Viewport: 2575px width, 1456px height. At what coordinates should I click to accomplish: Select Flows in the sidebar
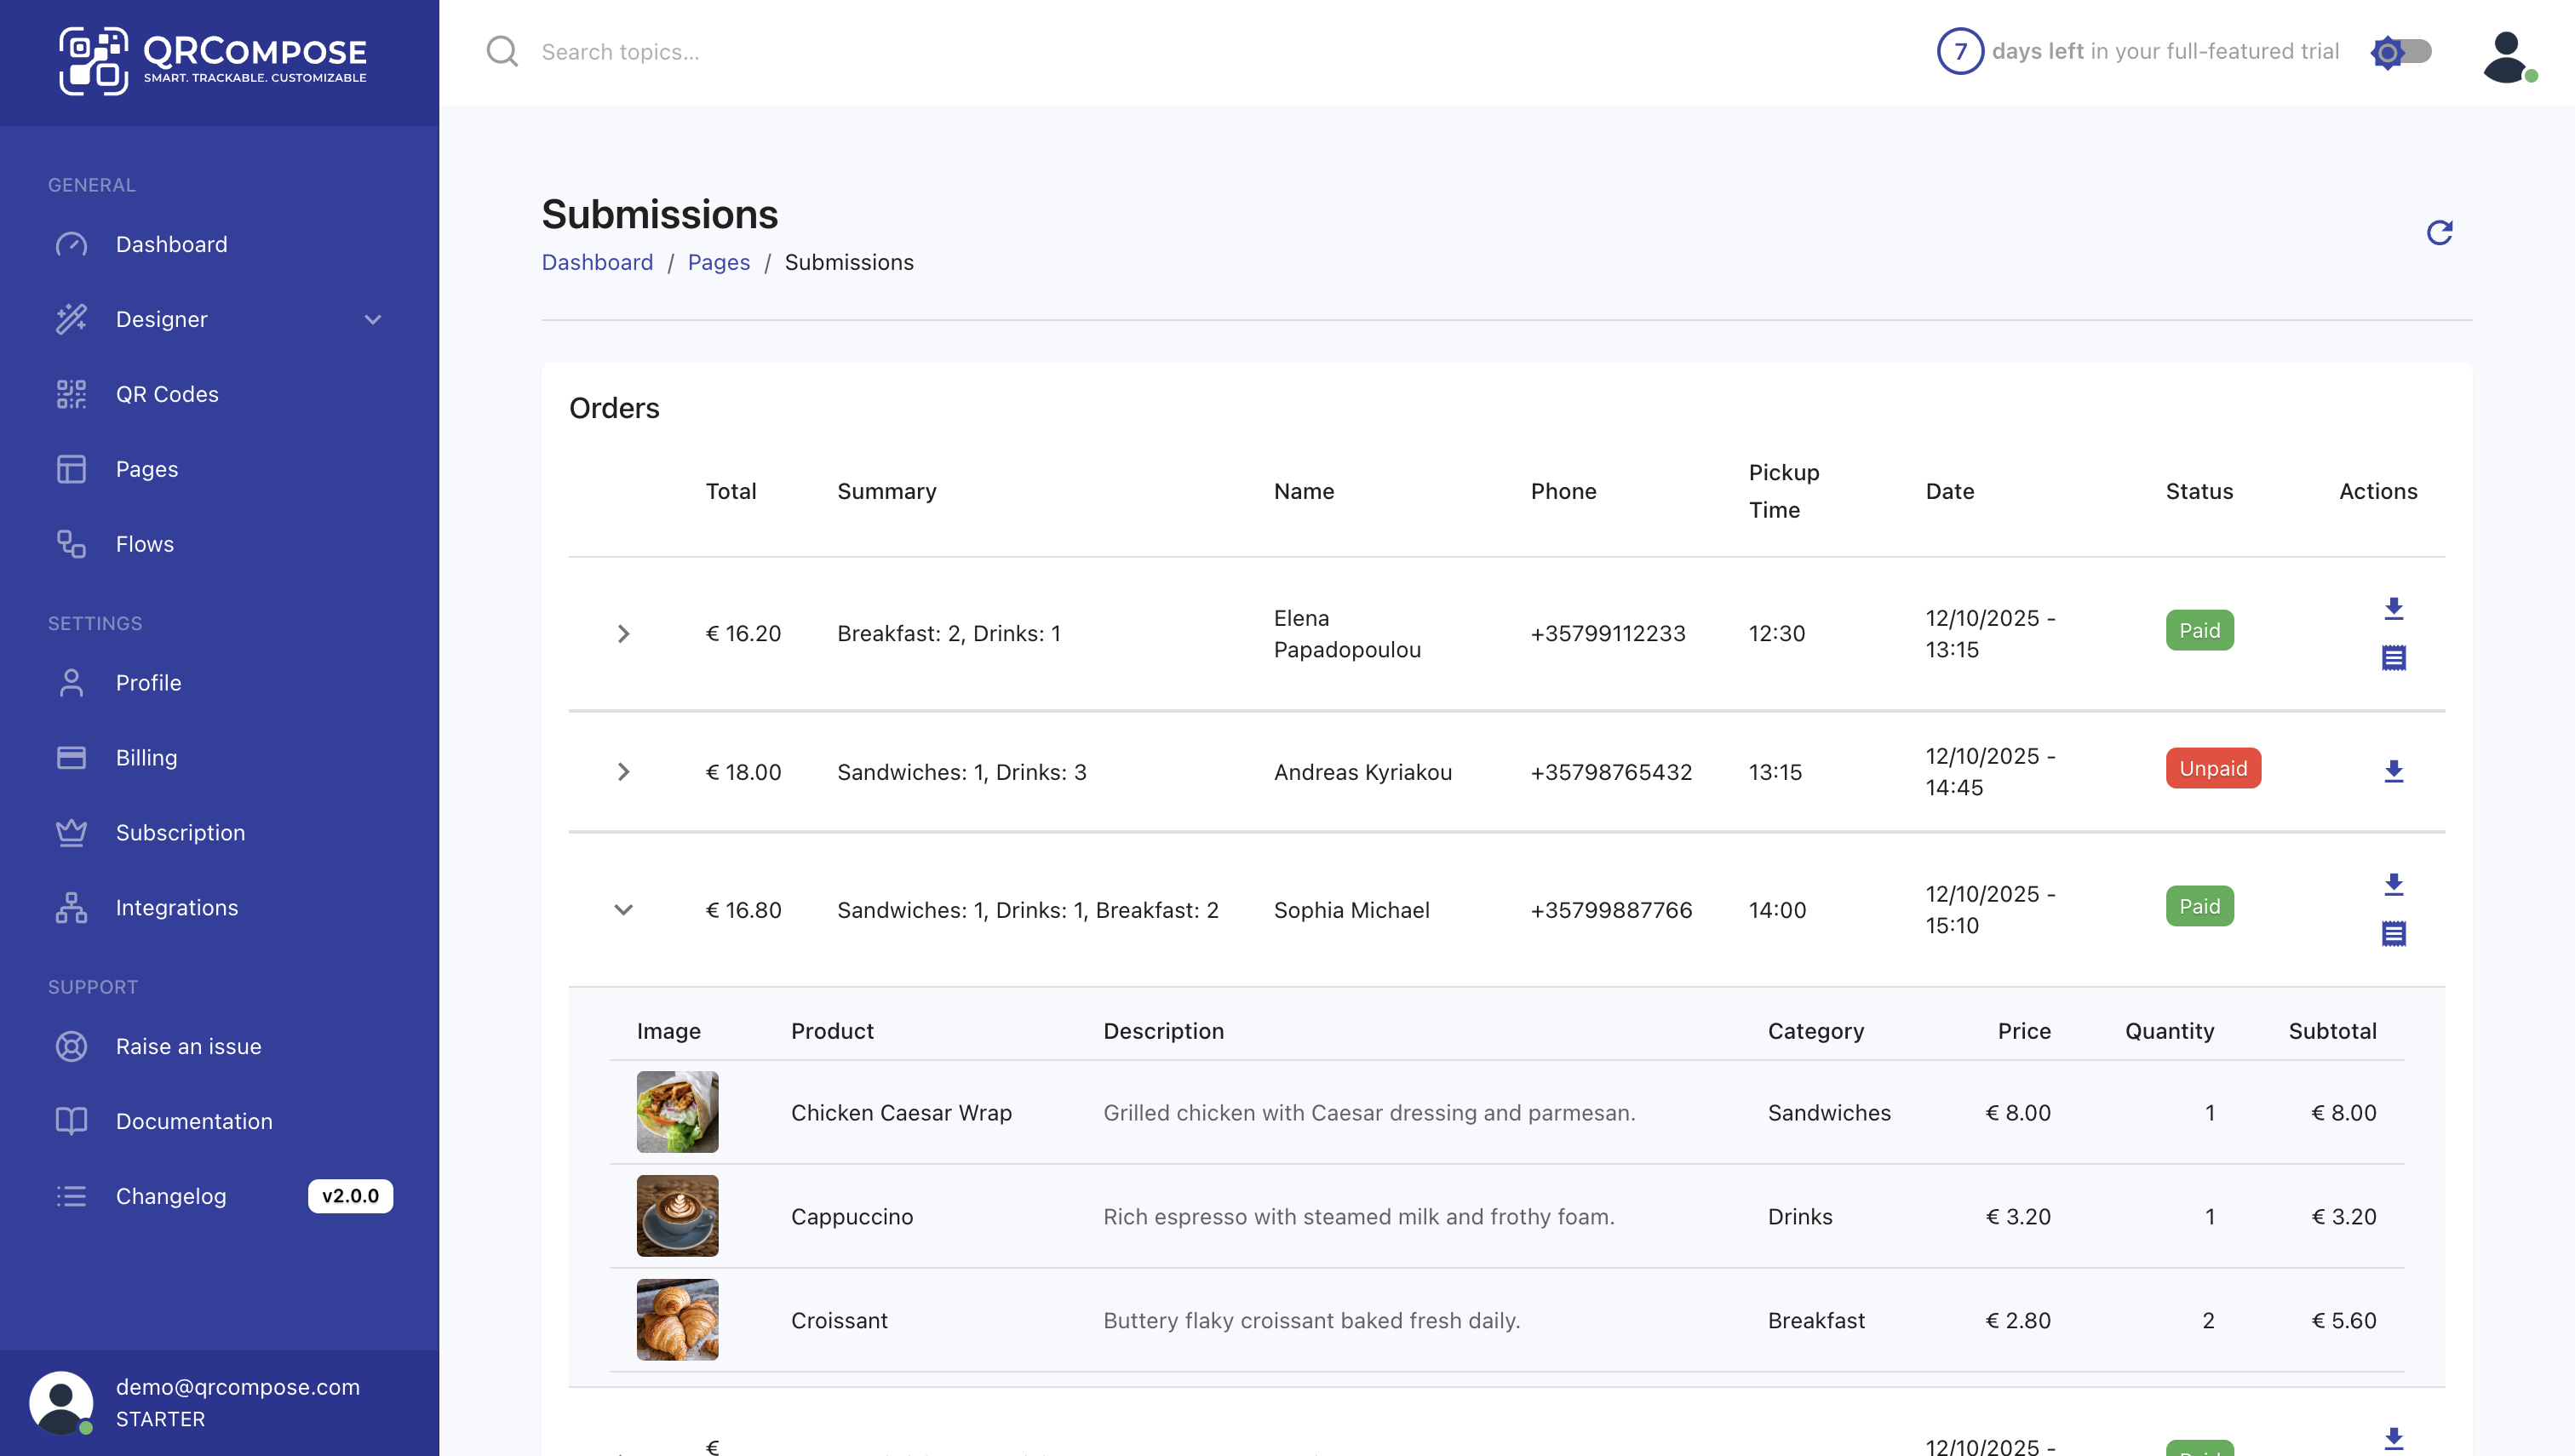coord(144,544)
